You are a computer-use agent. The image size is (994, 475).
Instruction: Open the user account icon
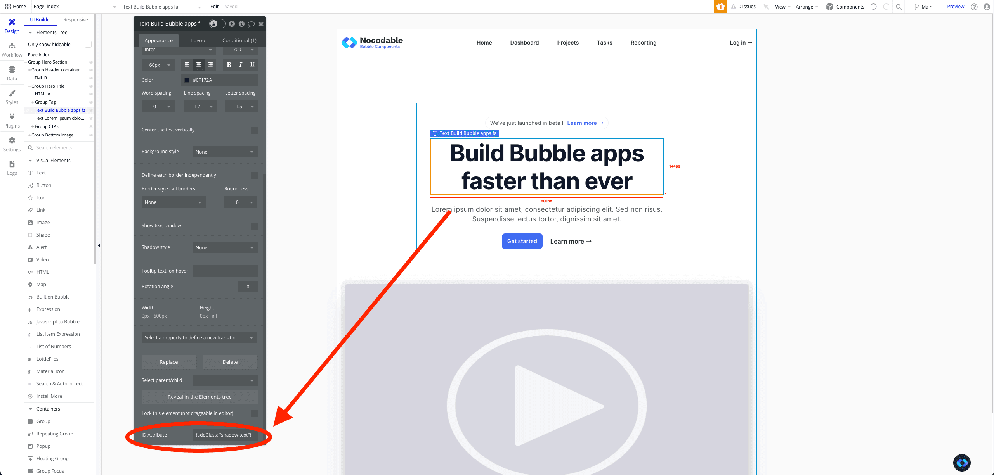987,7
